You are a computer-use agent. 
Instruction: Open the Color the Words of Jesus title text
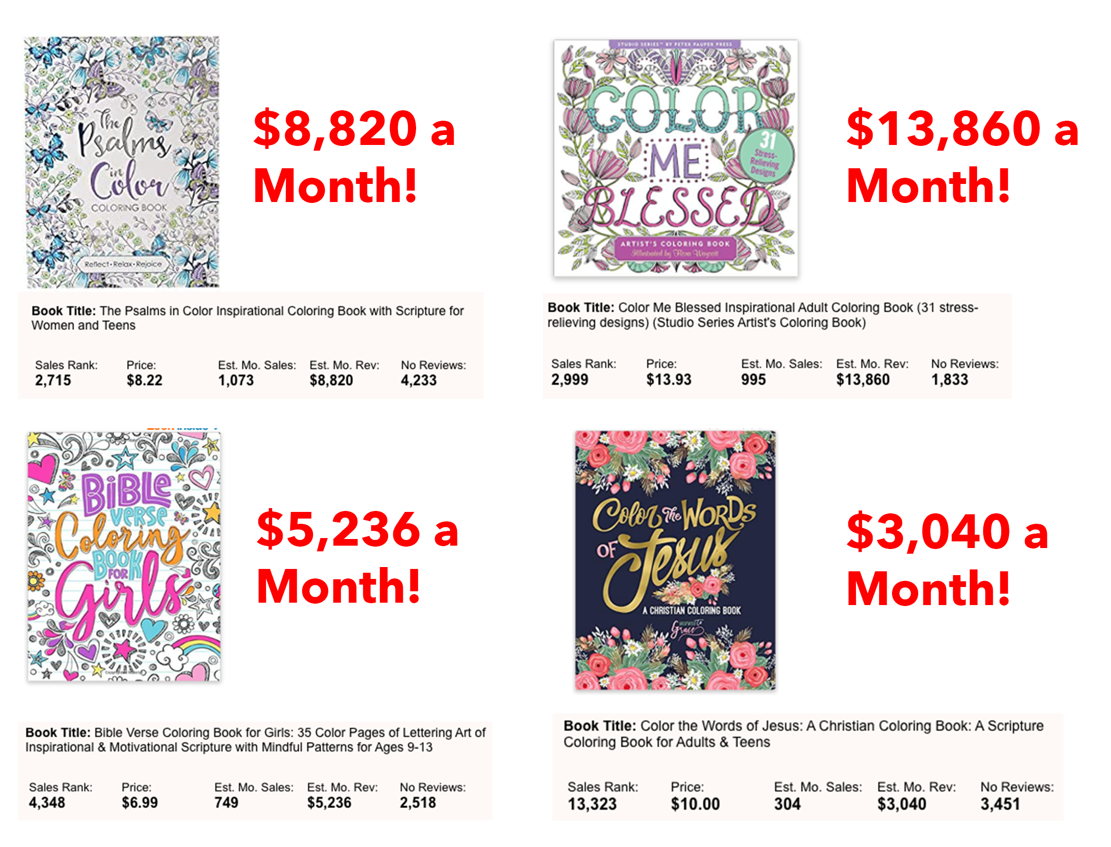803,733
